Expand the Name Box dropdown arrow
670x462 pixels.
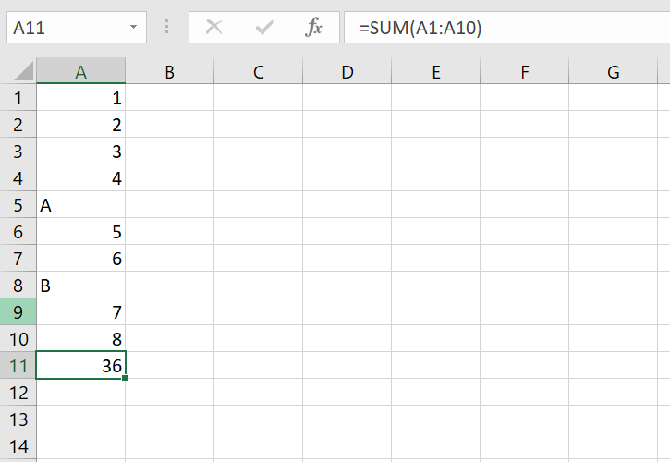pyautogui.click(x=133, y=28)
